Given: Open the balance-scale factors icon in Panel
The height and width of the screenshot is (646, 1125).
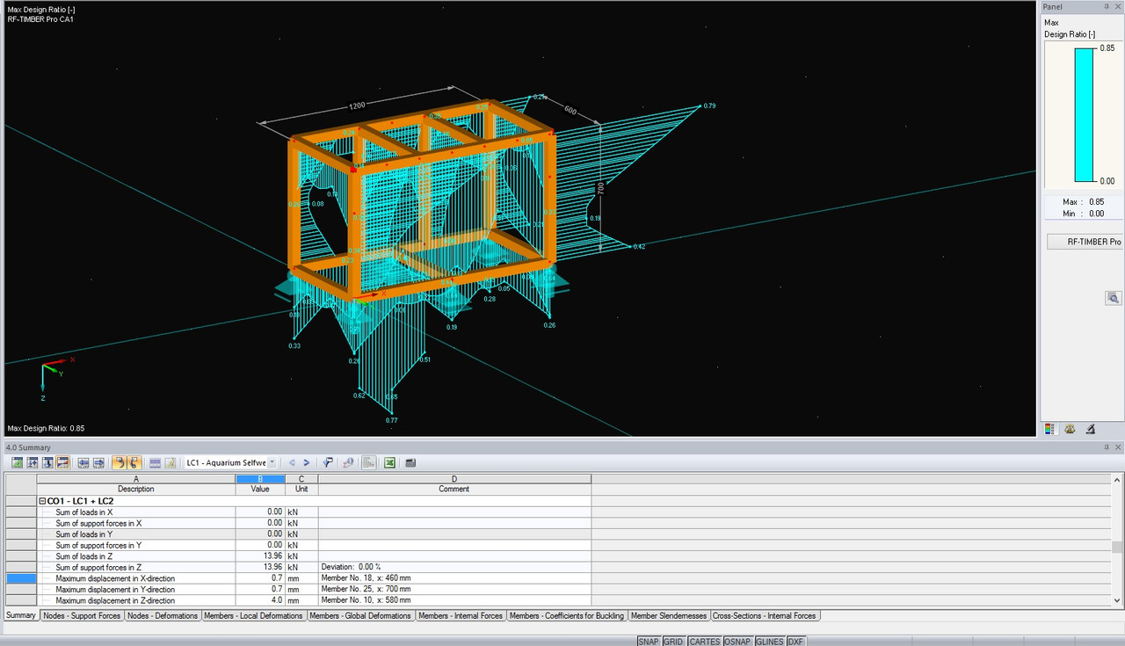Looking at the screenshot, I should pos(1070,430).
